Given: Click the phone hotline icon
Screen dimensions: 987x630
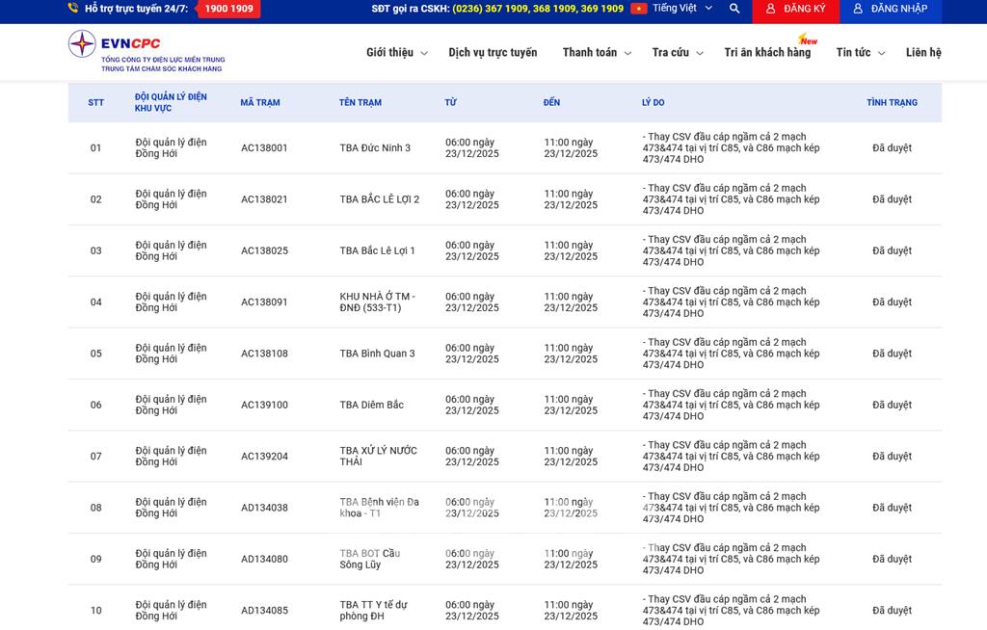Looking at the screenshot, I should coord(73,9).
